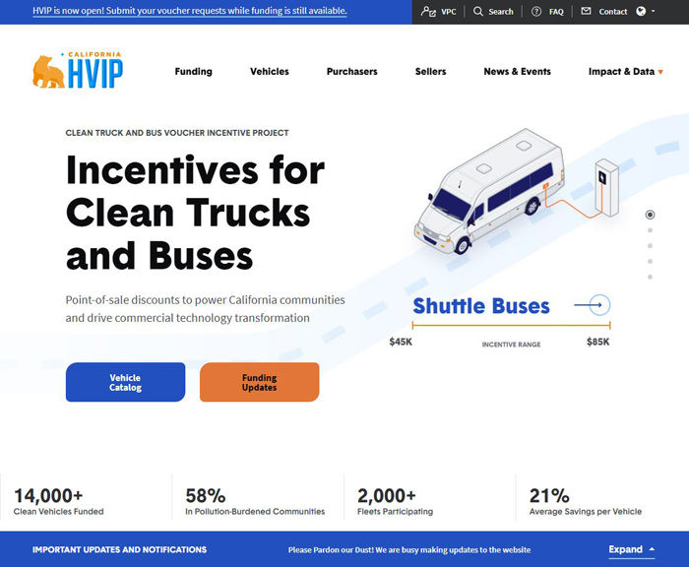
Task: Select the fourth carousel dot
Action: [x=650, y=262]
